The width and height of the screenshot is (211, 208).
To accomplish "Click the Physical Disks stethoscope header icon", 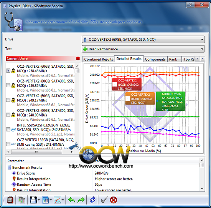I will [x=13, y=22].
